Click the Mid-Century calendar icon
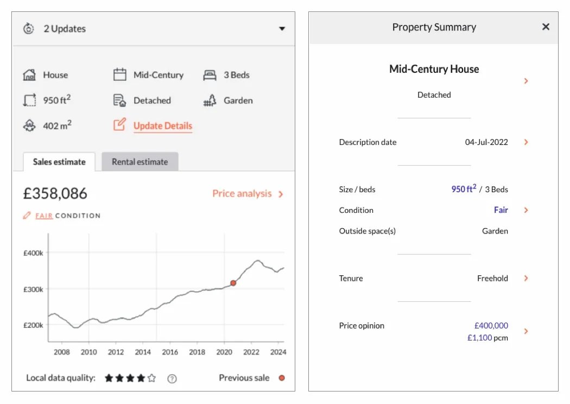The height and width of the screenshot is (404, 570). pos(119,74)
